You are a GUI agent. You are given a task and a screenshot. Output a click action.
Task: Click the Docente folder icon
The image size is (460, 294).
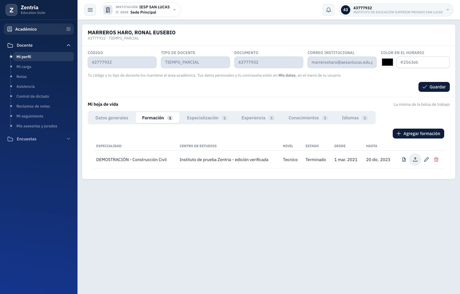(10, 45)
